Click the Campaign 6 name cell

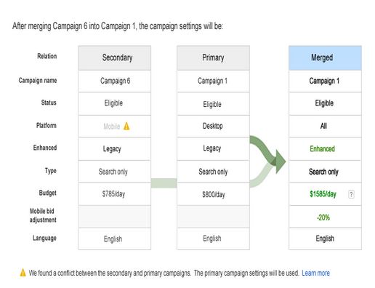coord(115,81)
